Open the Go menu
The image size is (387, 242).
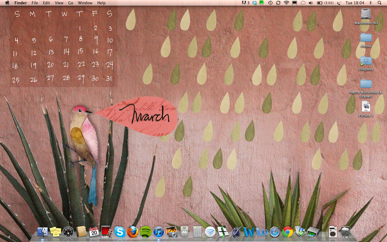(71, 3)
